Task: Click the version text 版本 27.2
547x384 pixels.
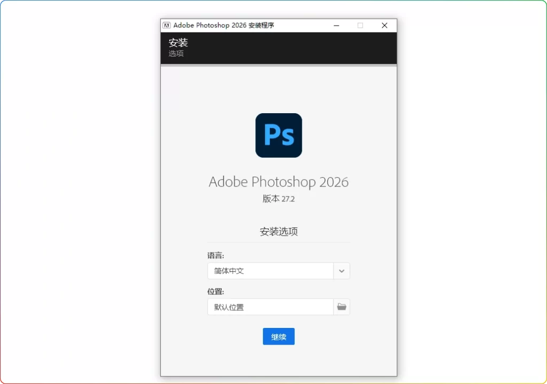Action: (x=278, y=198)
